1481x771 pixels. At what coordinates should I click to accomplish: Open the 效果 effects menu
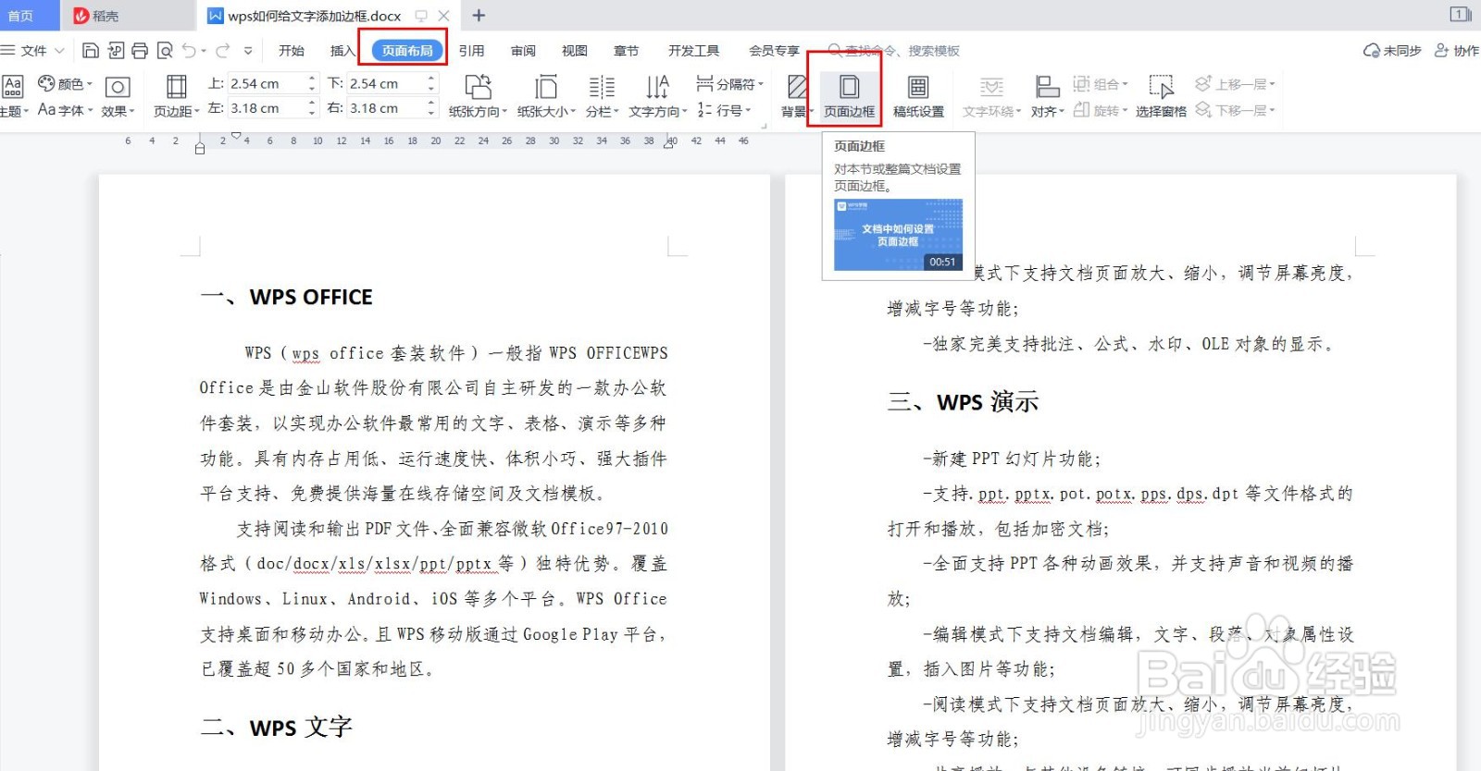(118, 96)
